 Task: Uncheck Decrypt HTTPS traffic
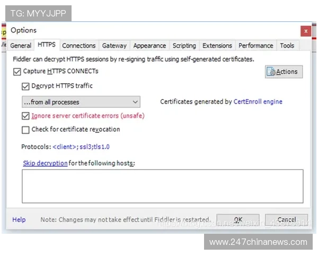click(25, 86)
